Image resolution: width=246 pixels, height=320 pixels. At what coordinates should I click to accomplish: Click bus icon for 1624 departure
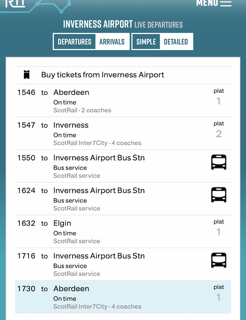click(x=218, y=195)
